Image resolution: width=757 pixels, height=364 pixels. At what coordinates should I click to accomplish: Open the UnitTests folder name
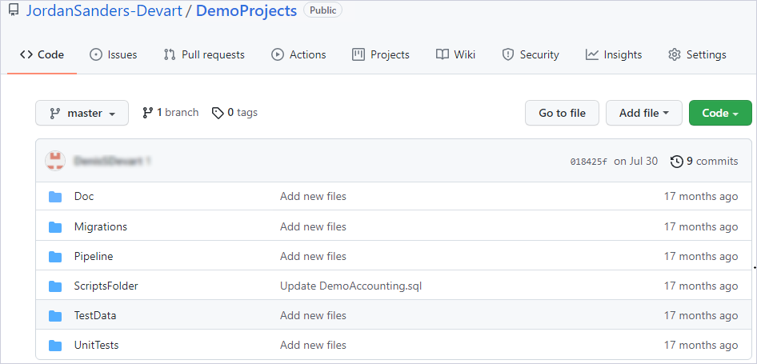tap(97, 345)
